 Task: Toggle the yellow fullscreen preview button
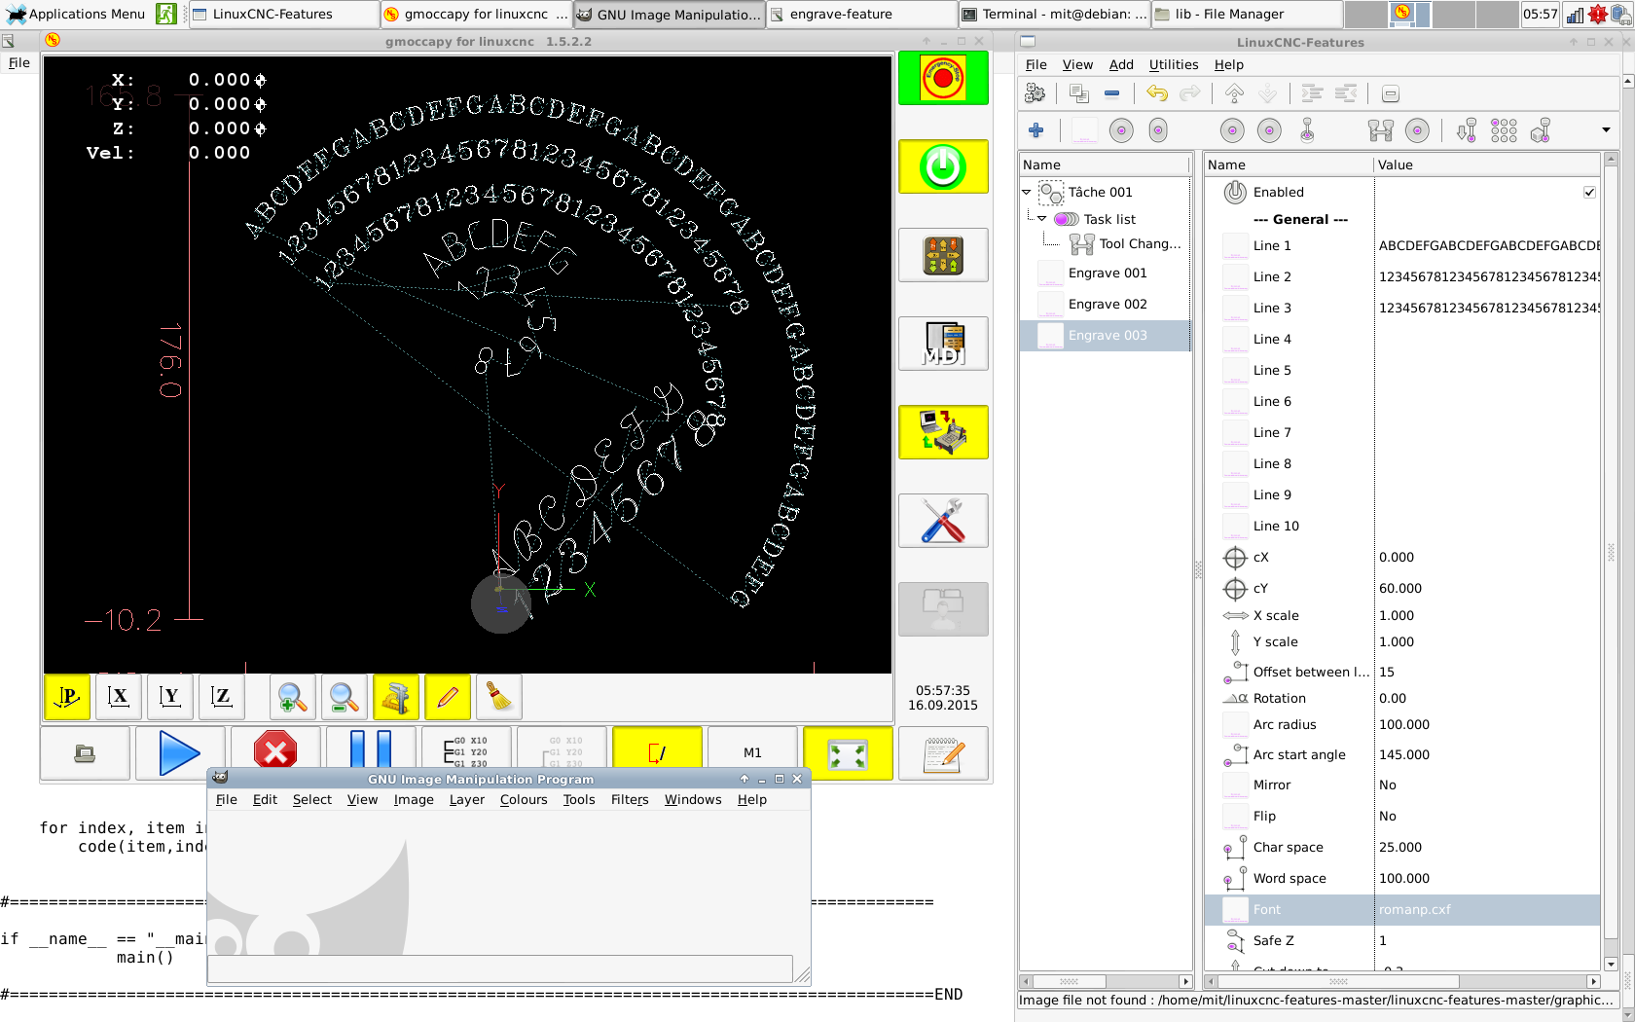click(x=848, y=753)
